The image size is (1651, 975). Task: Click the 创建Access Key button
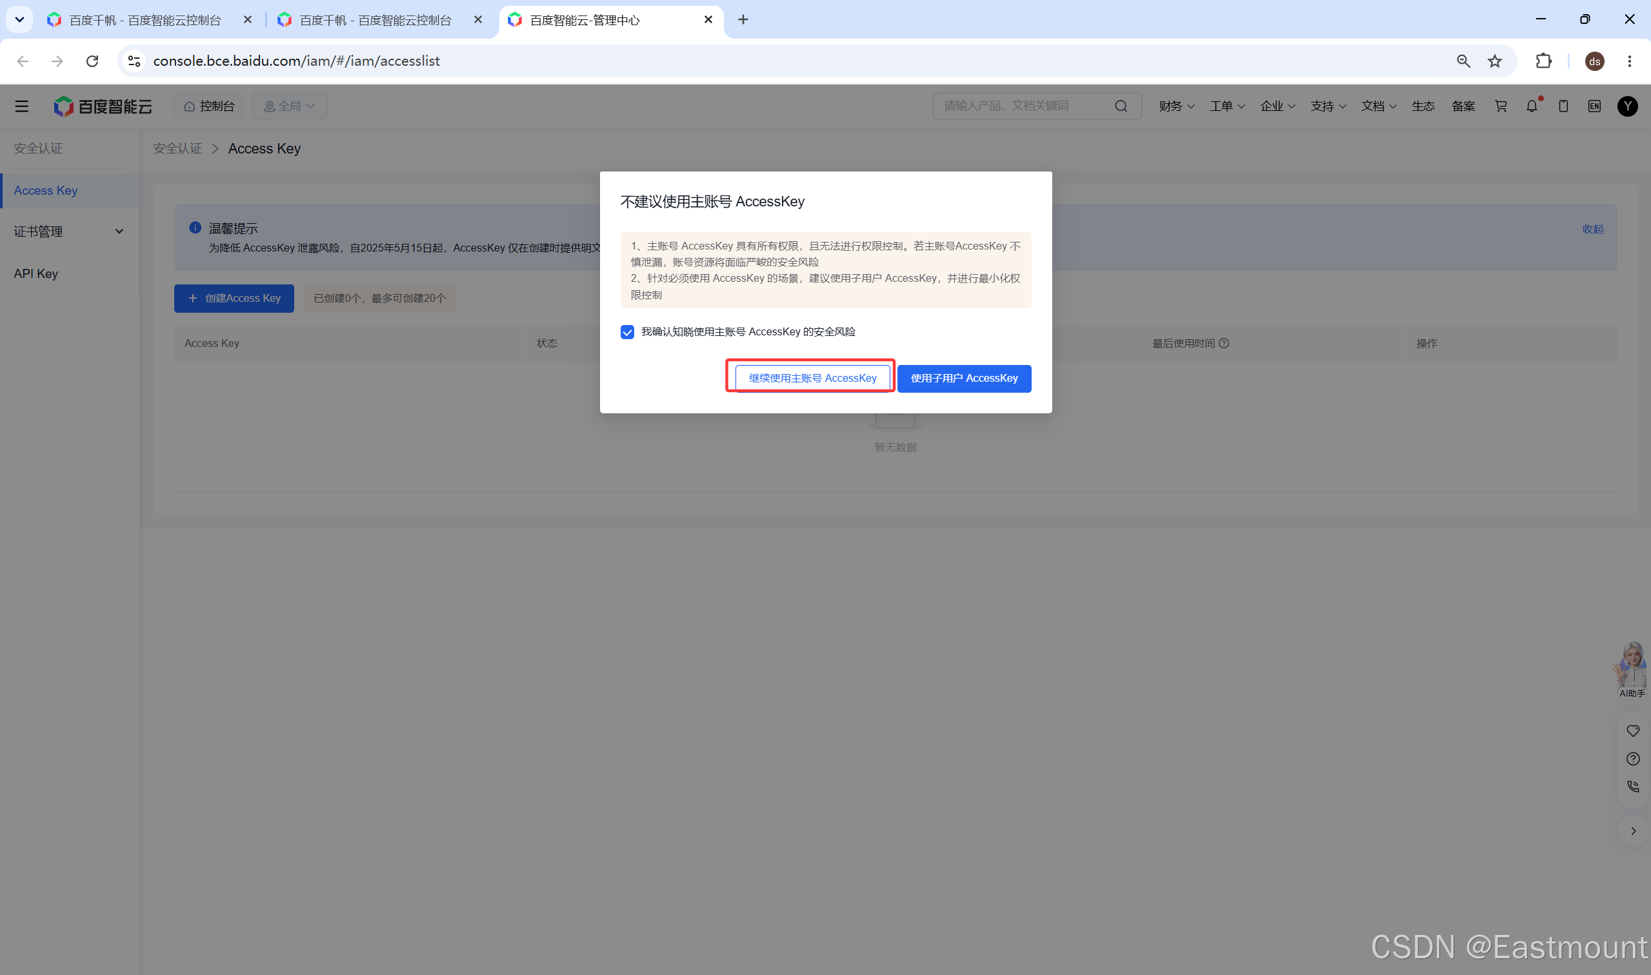tap(234, 299)
